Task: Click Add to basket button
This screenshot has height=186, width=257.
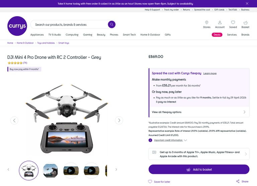Action: pyautogui.click(x=199, y=170)
